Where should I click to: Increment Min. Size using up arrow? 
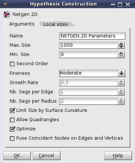pyautogui.click(x=121, y=53)
